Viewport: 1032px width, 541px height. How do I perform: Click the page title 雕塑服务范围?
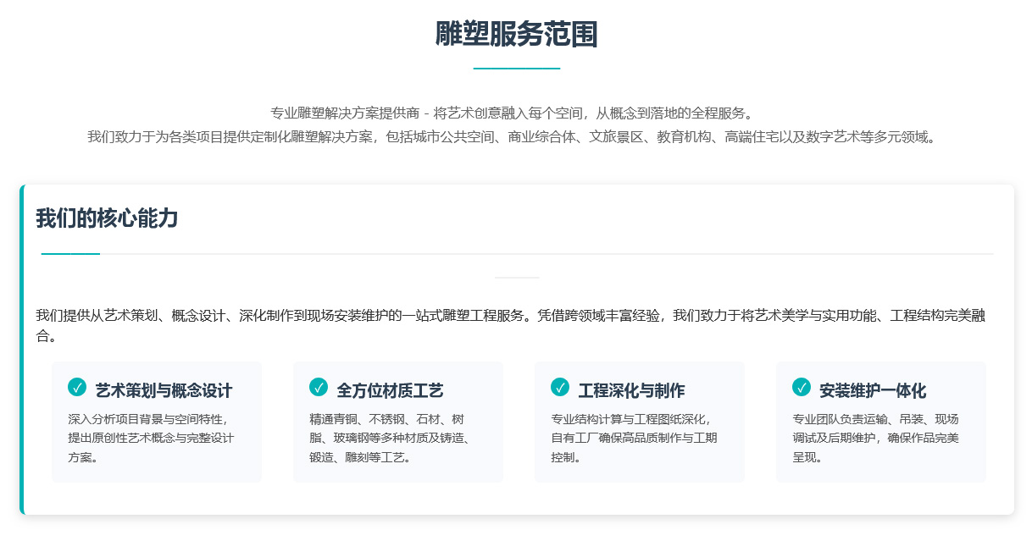(x=516, y=35)
